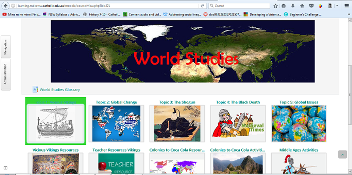Go to the browser home icon
Screen dimensions: 352x175
[x=302, y=6]
